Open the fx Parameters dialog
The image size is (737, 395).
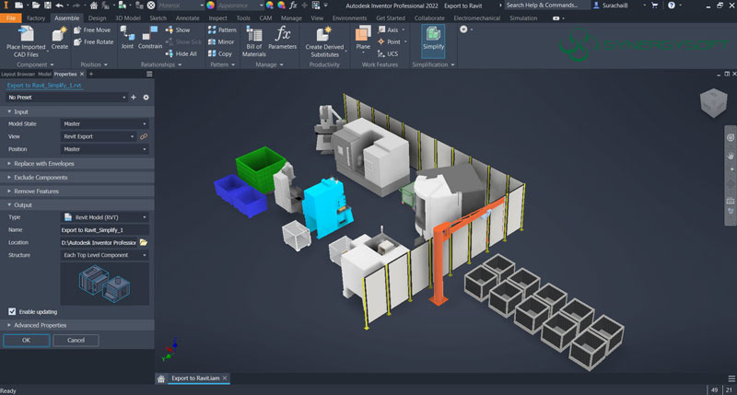point(283,38)
